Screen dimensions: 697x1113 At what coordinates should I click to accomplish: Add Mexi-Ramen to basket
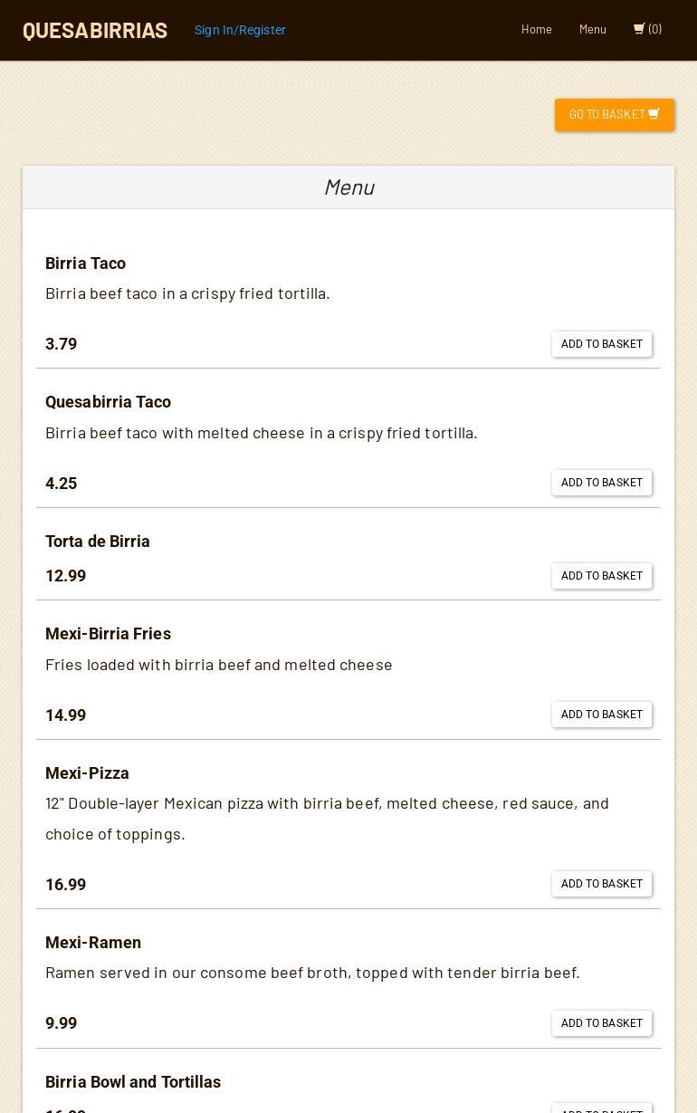[x=602, y=1023]
